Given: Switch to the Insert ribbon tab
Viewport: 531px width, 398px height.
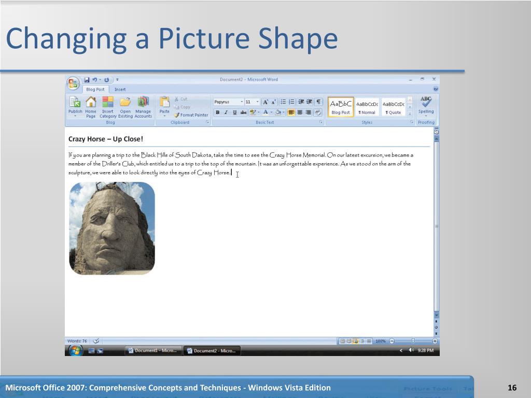Looking at the screenshot, I should click(x=120, y=89).
